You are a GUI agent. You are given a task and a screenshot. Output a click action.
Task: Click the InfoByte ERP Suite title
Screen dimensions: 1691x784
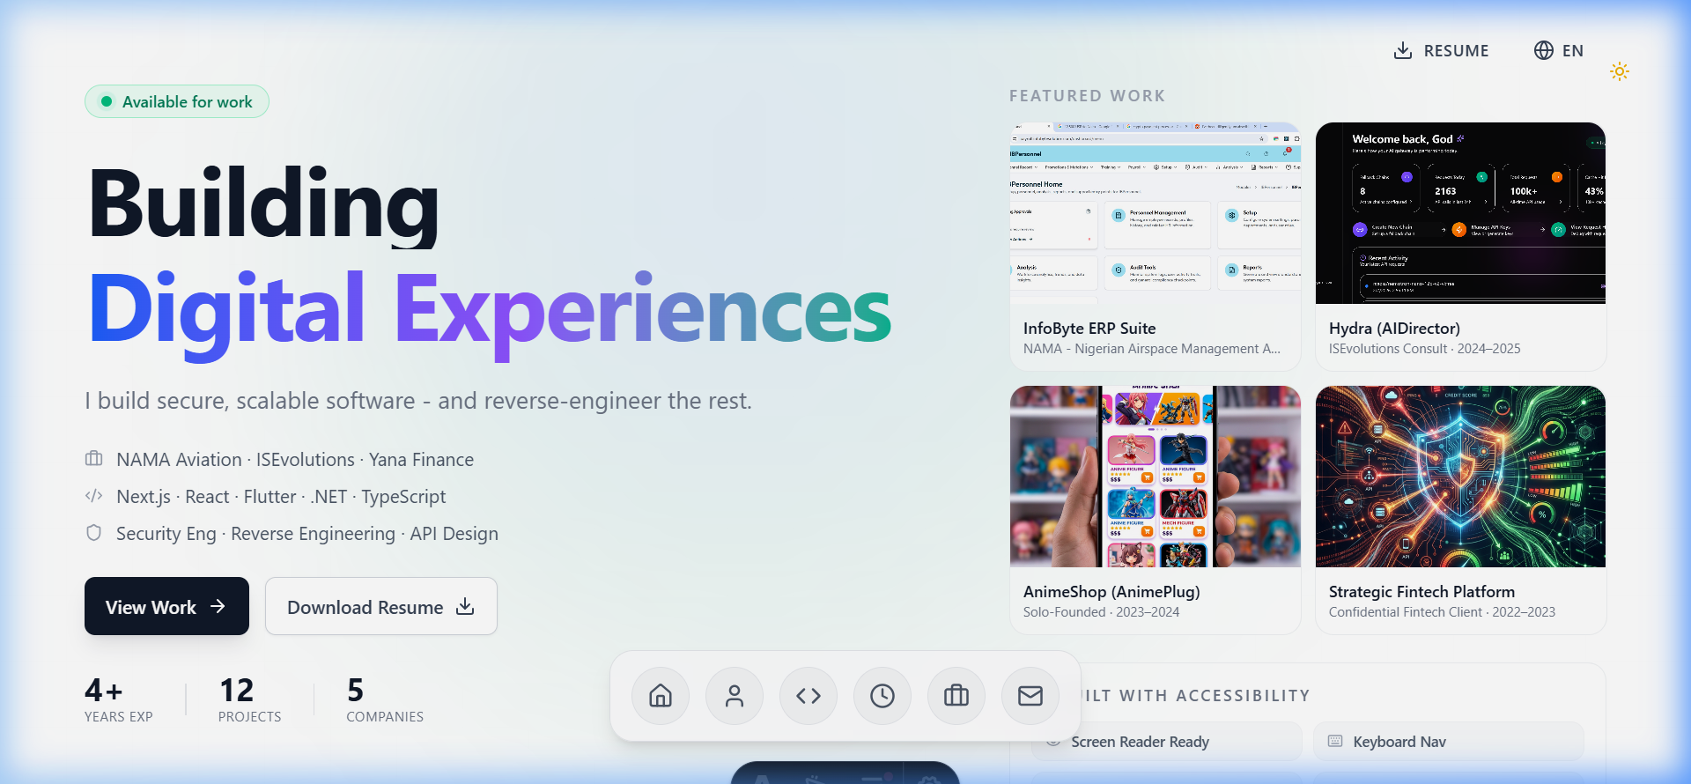pyautogui.click(x=1089, y=328)
